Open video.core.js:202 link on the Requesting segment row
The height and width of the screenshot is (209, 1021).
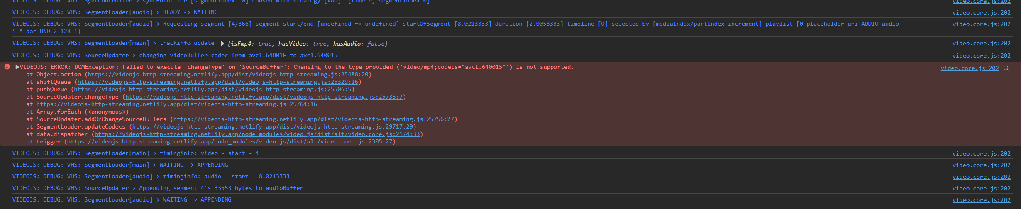(x=982, y=24)
